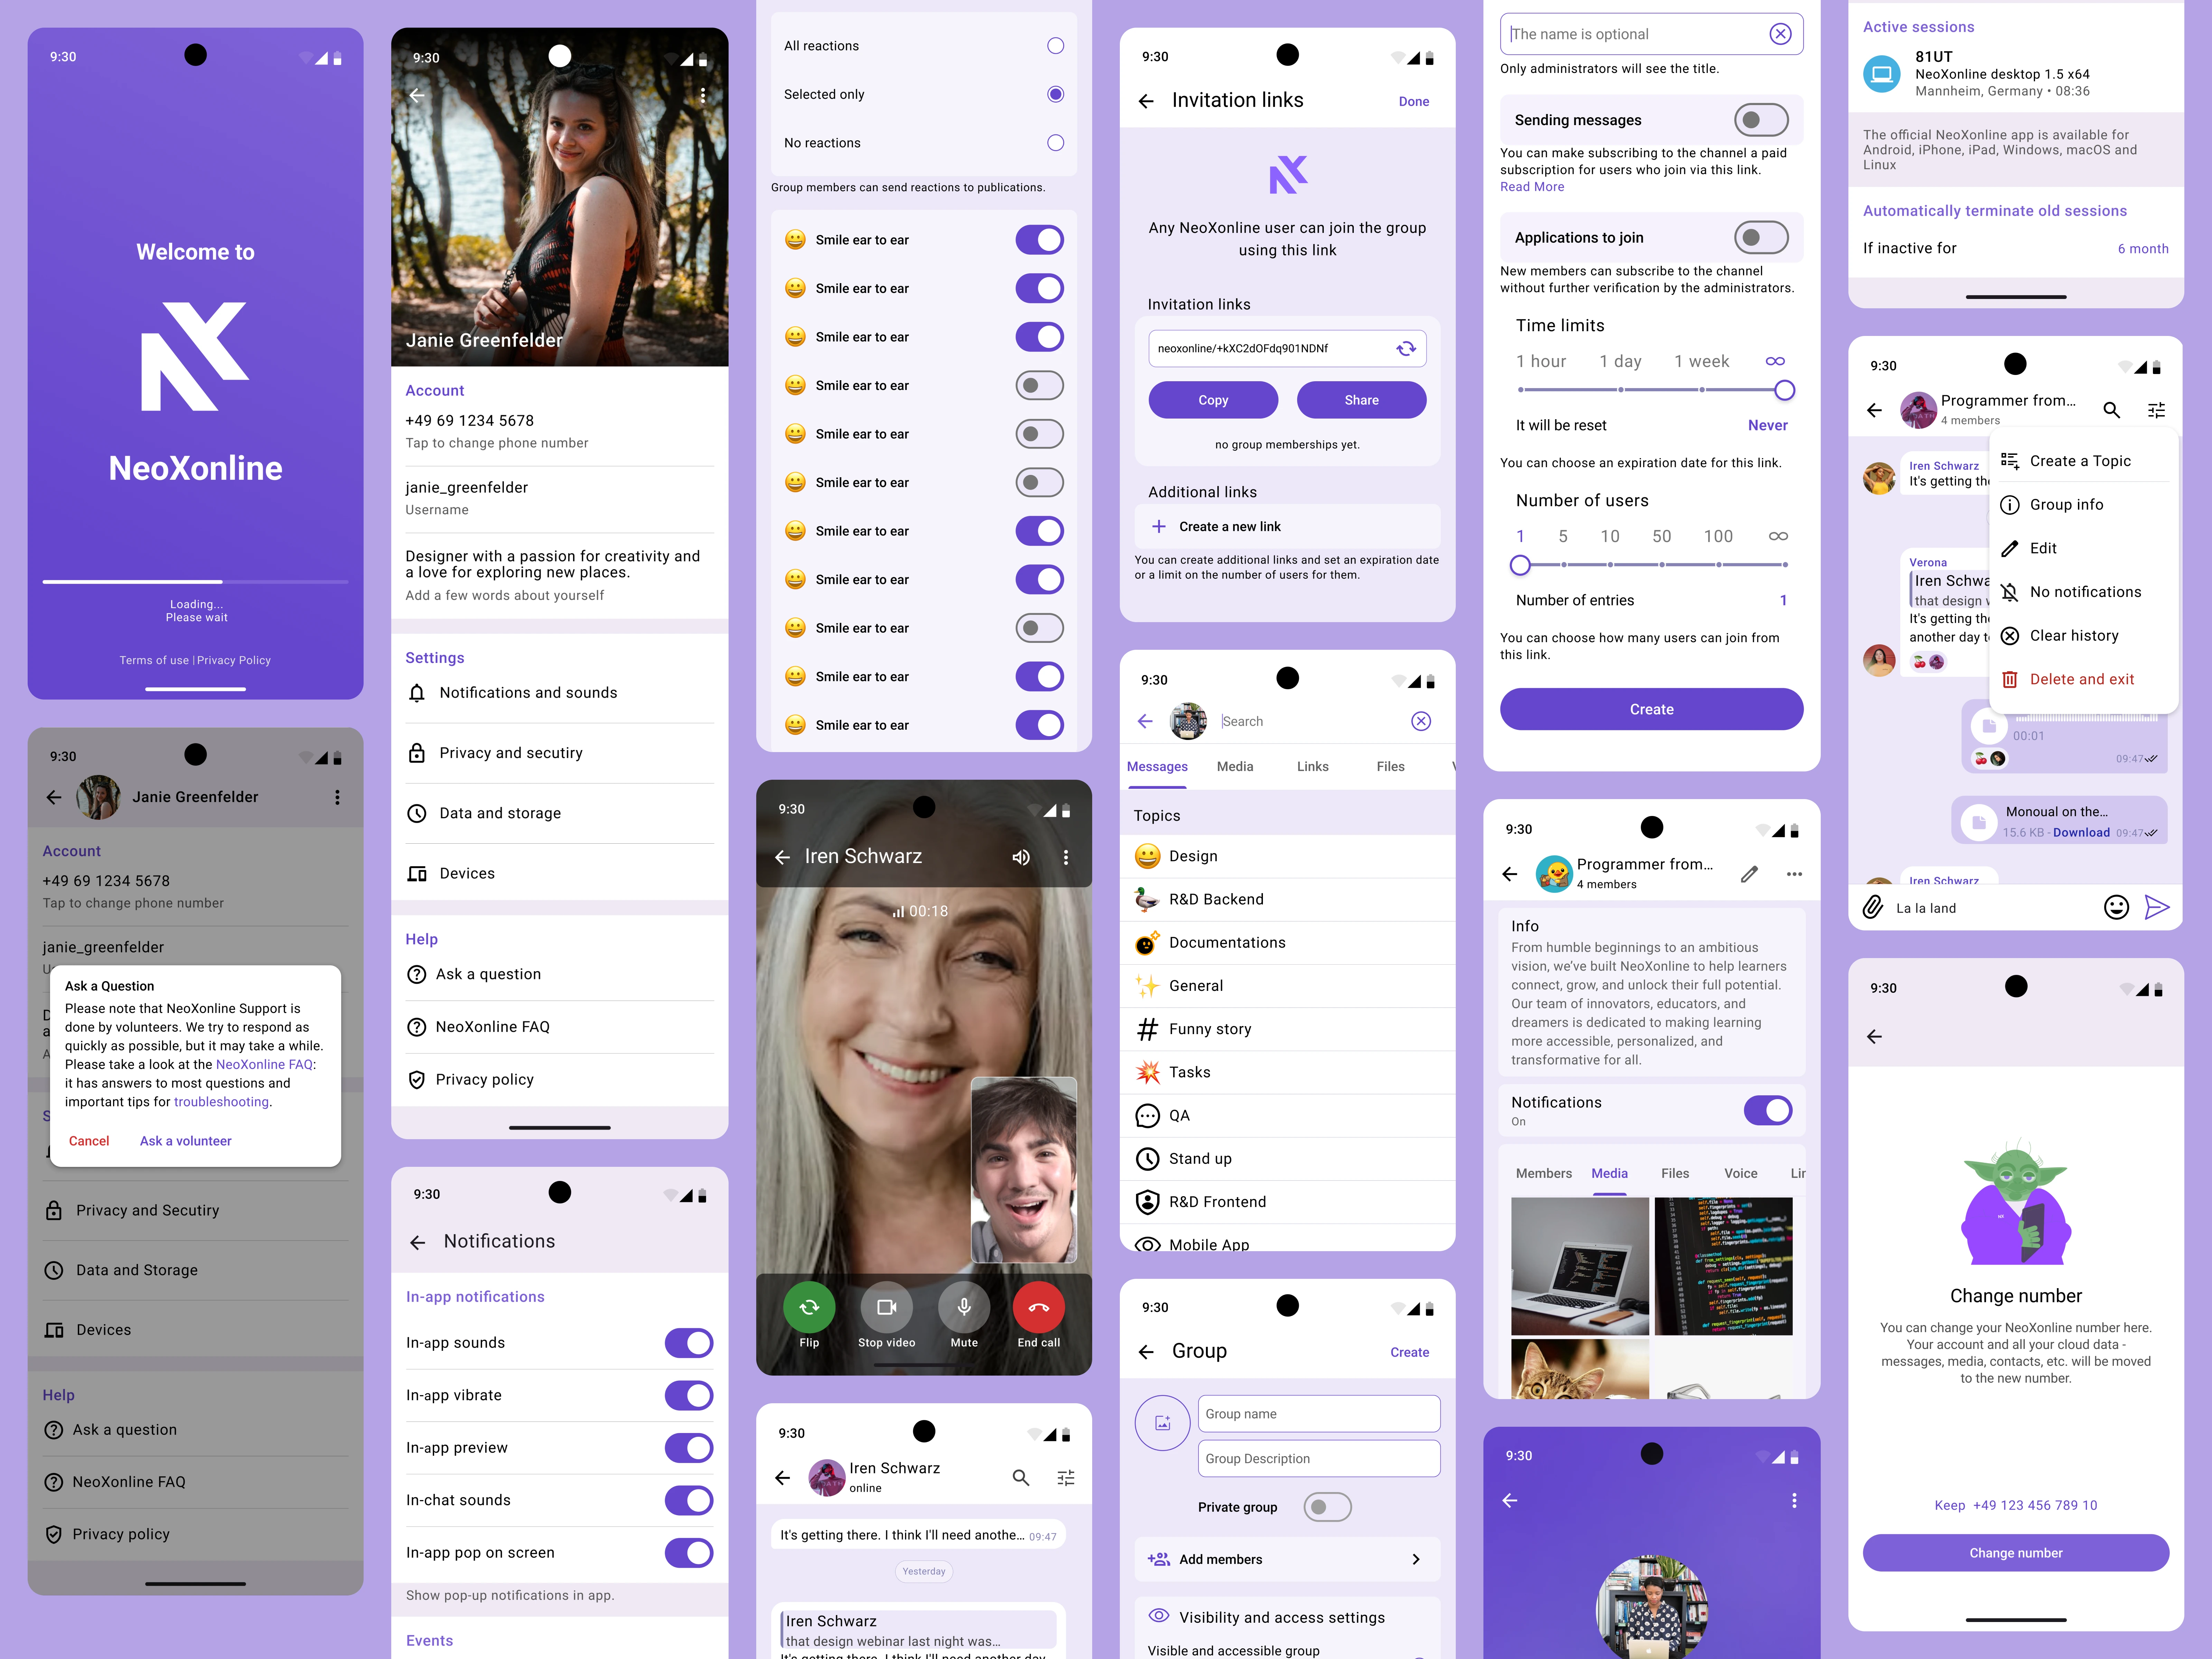This screenshot has height=1659, width=2212.
Task: Go back from Invitation links screen
Action: (x=1146, y=101)
